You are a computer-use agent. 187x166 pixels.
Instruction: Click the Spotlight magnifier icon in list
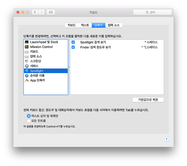[27, 71]
